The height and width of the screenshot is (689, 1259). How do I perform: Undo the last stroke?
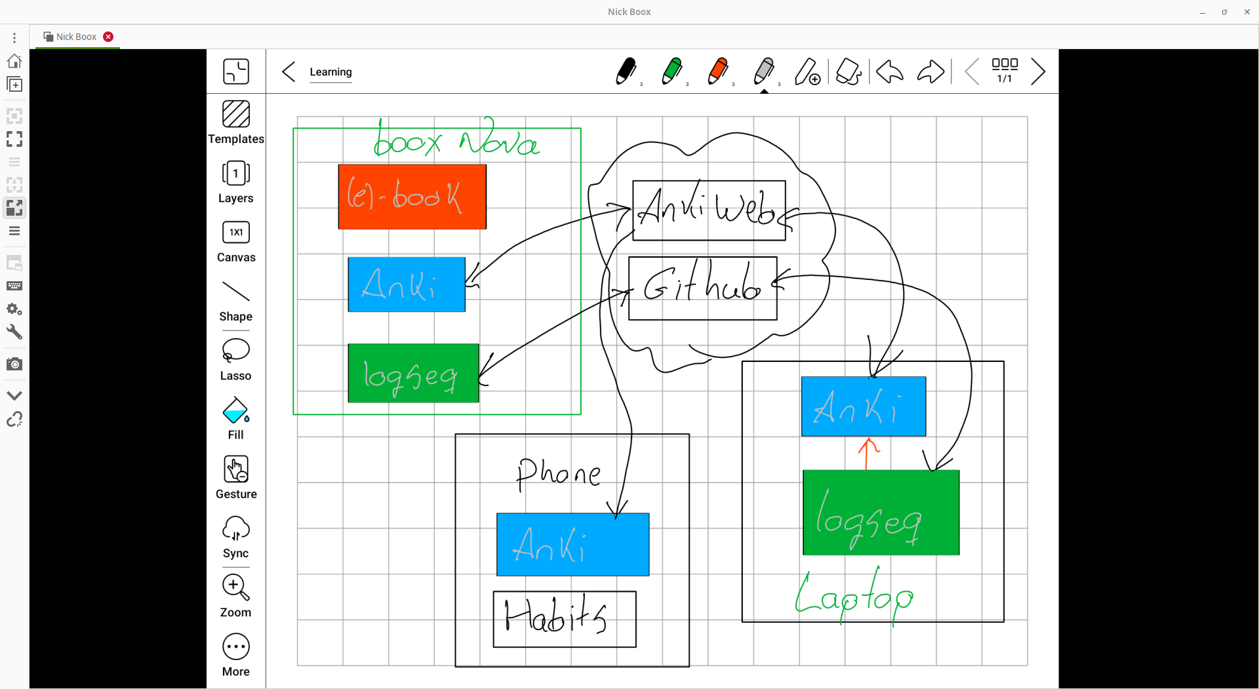click(x=890, y=71)
